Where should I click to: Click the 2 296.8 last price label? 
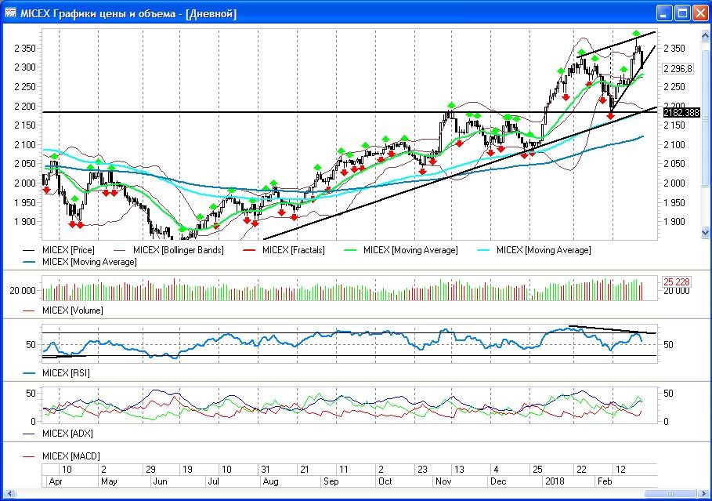[x=678, y=68]
